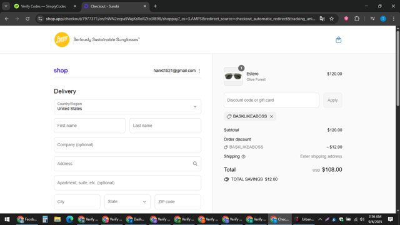Open account options menu beside the email
This screenshot has width=400, height=225.
click(199, 71)
